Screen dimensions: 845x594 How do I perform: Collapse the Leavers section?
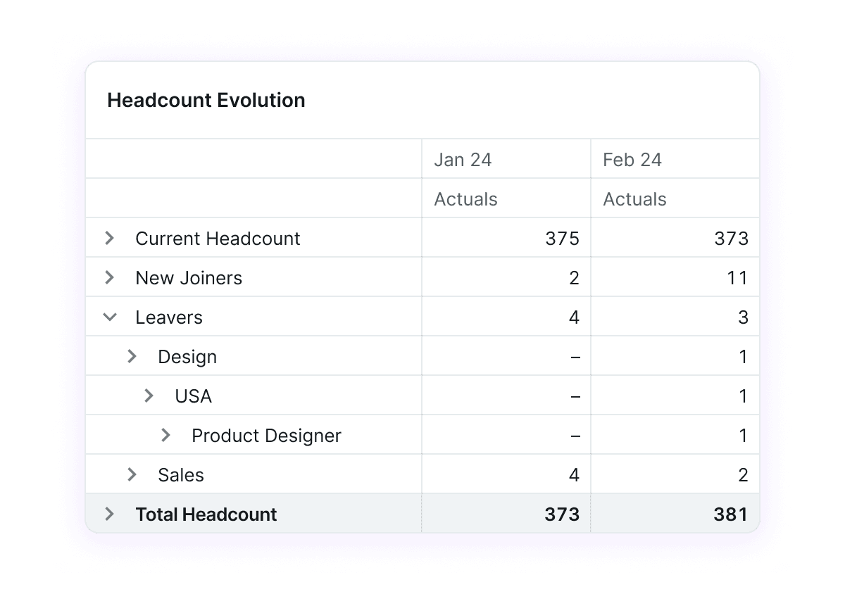[x=109, y=317]
